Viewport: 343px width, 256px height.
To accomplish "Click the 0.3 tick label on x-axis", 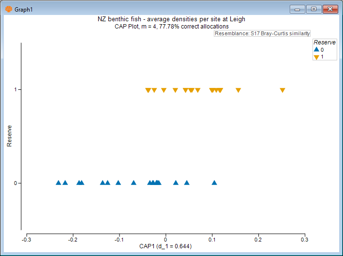I will click(304, 239).
